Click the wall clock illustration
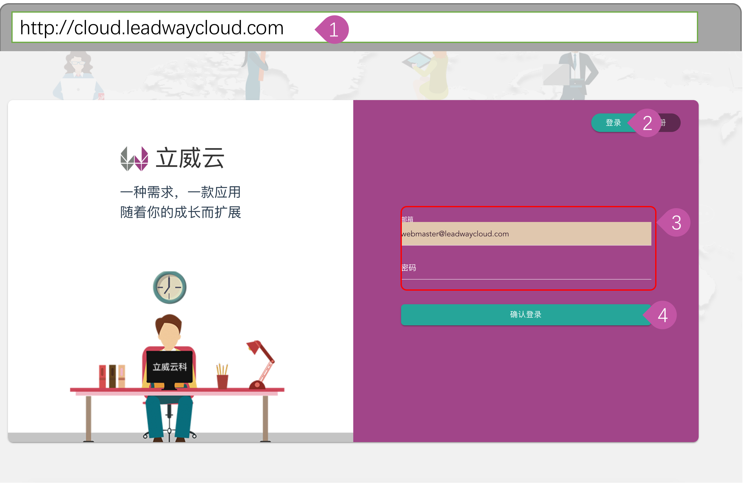The image size is (743, 484). tap(170, 287)
